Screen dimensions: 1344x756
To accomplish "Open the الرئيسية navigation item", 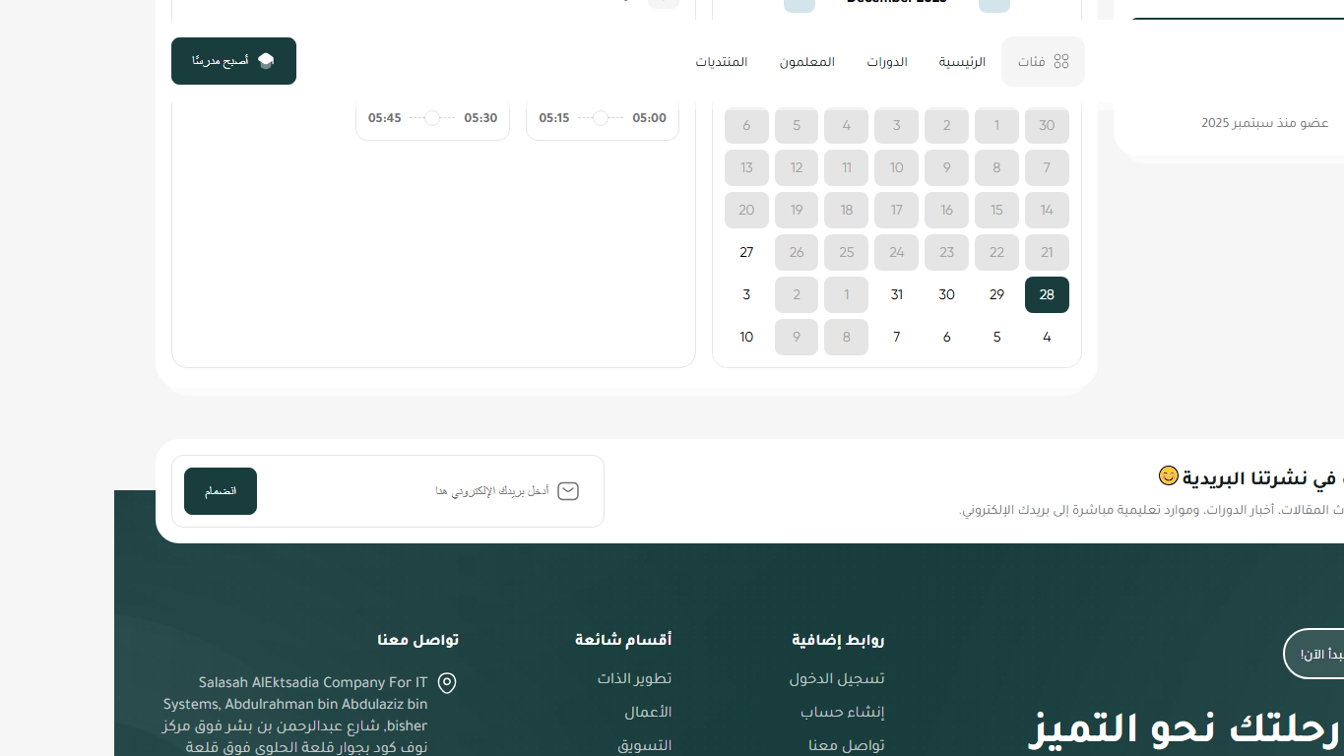I will click(962, 62).
